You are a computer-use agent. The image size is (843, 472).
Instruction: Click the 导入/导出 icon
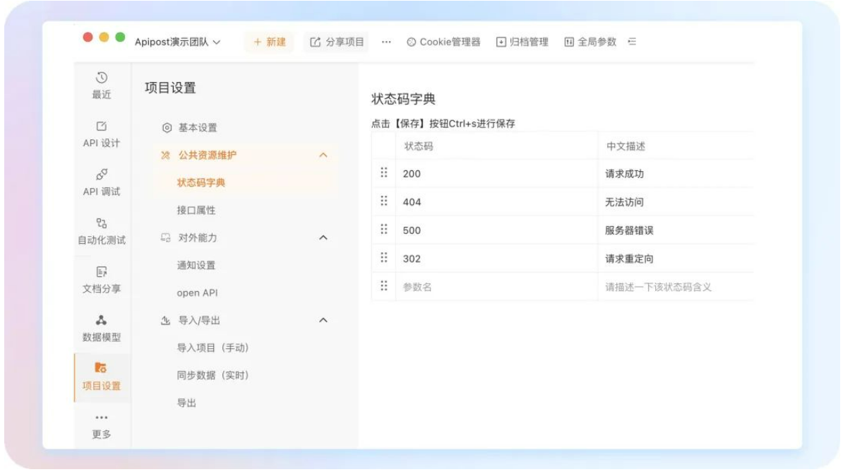[166, 320]
